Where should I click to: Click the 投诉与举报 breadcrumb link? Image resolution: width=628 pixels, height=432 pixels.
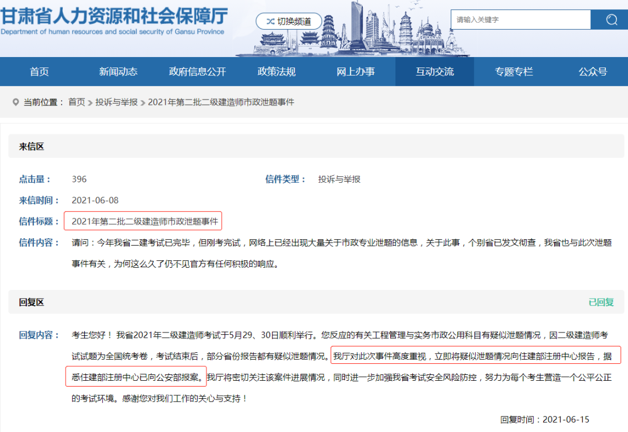pos(117,102)
